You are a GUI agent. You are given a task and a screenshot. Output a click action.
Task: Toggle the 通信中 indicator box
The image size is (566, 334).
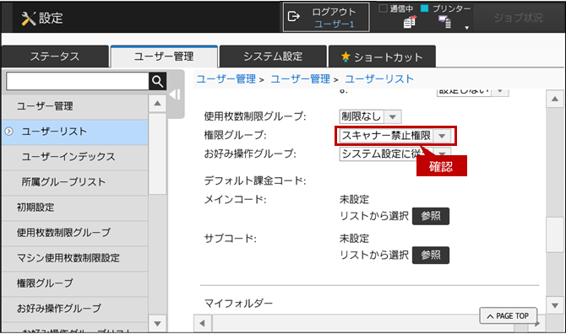pos(383,8)
